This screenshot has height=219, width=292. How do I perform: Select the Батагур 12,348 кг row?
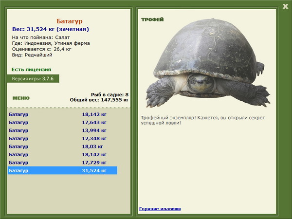point(63,138)
